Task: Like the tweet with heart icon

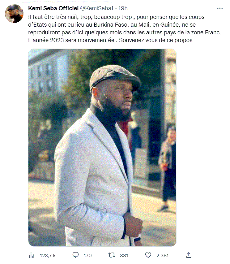Action: [x=148, y=255]
